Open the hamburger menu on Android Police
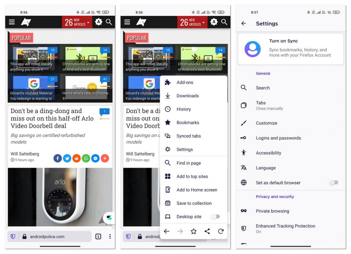351x254 pixels. [x=12, y=22]
